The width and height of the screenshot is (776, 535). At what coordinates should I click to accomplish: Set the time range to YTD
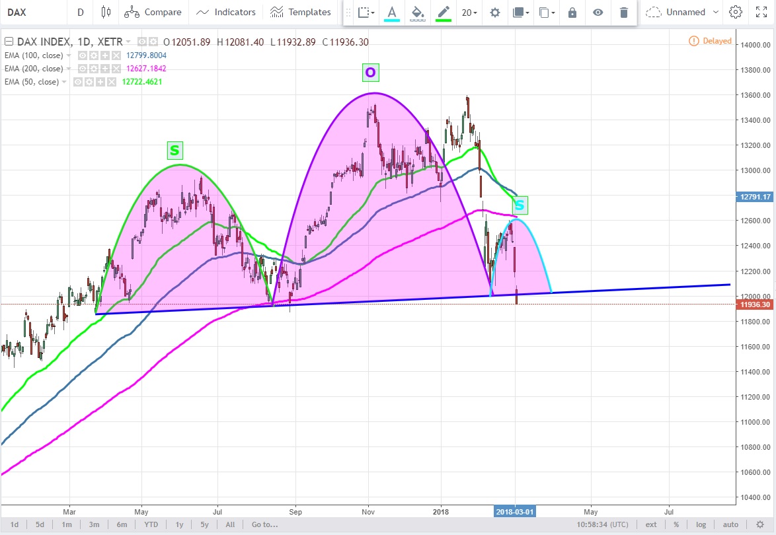pyautogui.click(x=151, y=524)
